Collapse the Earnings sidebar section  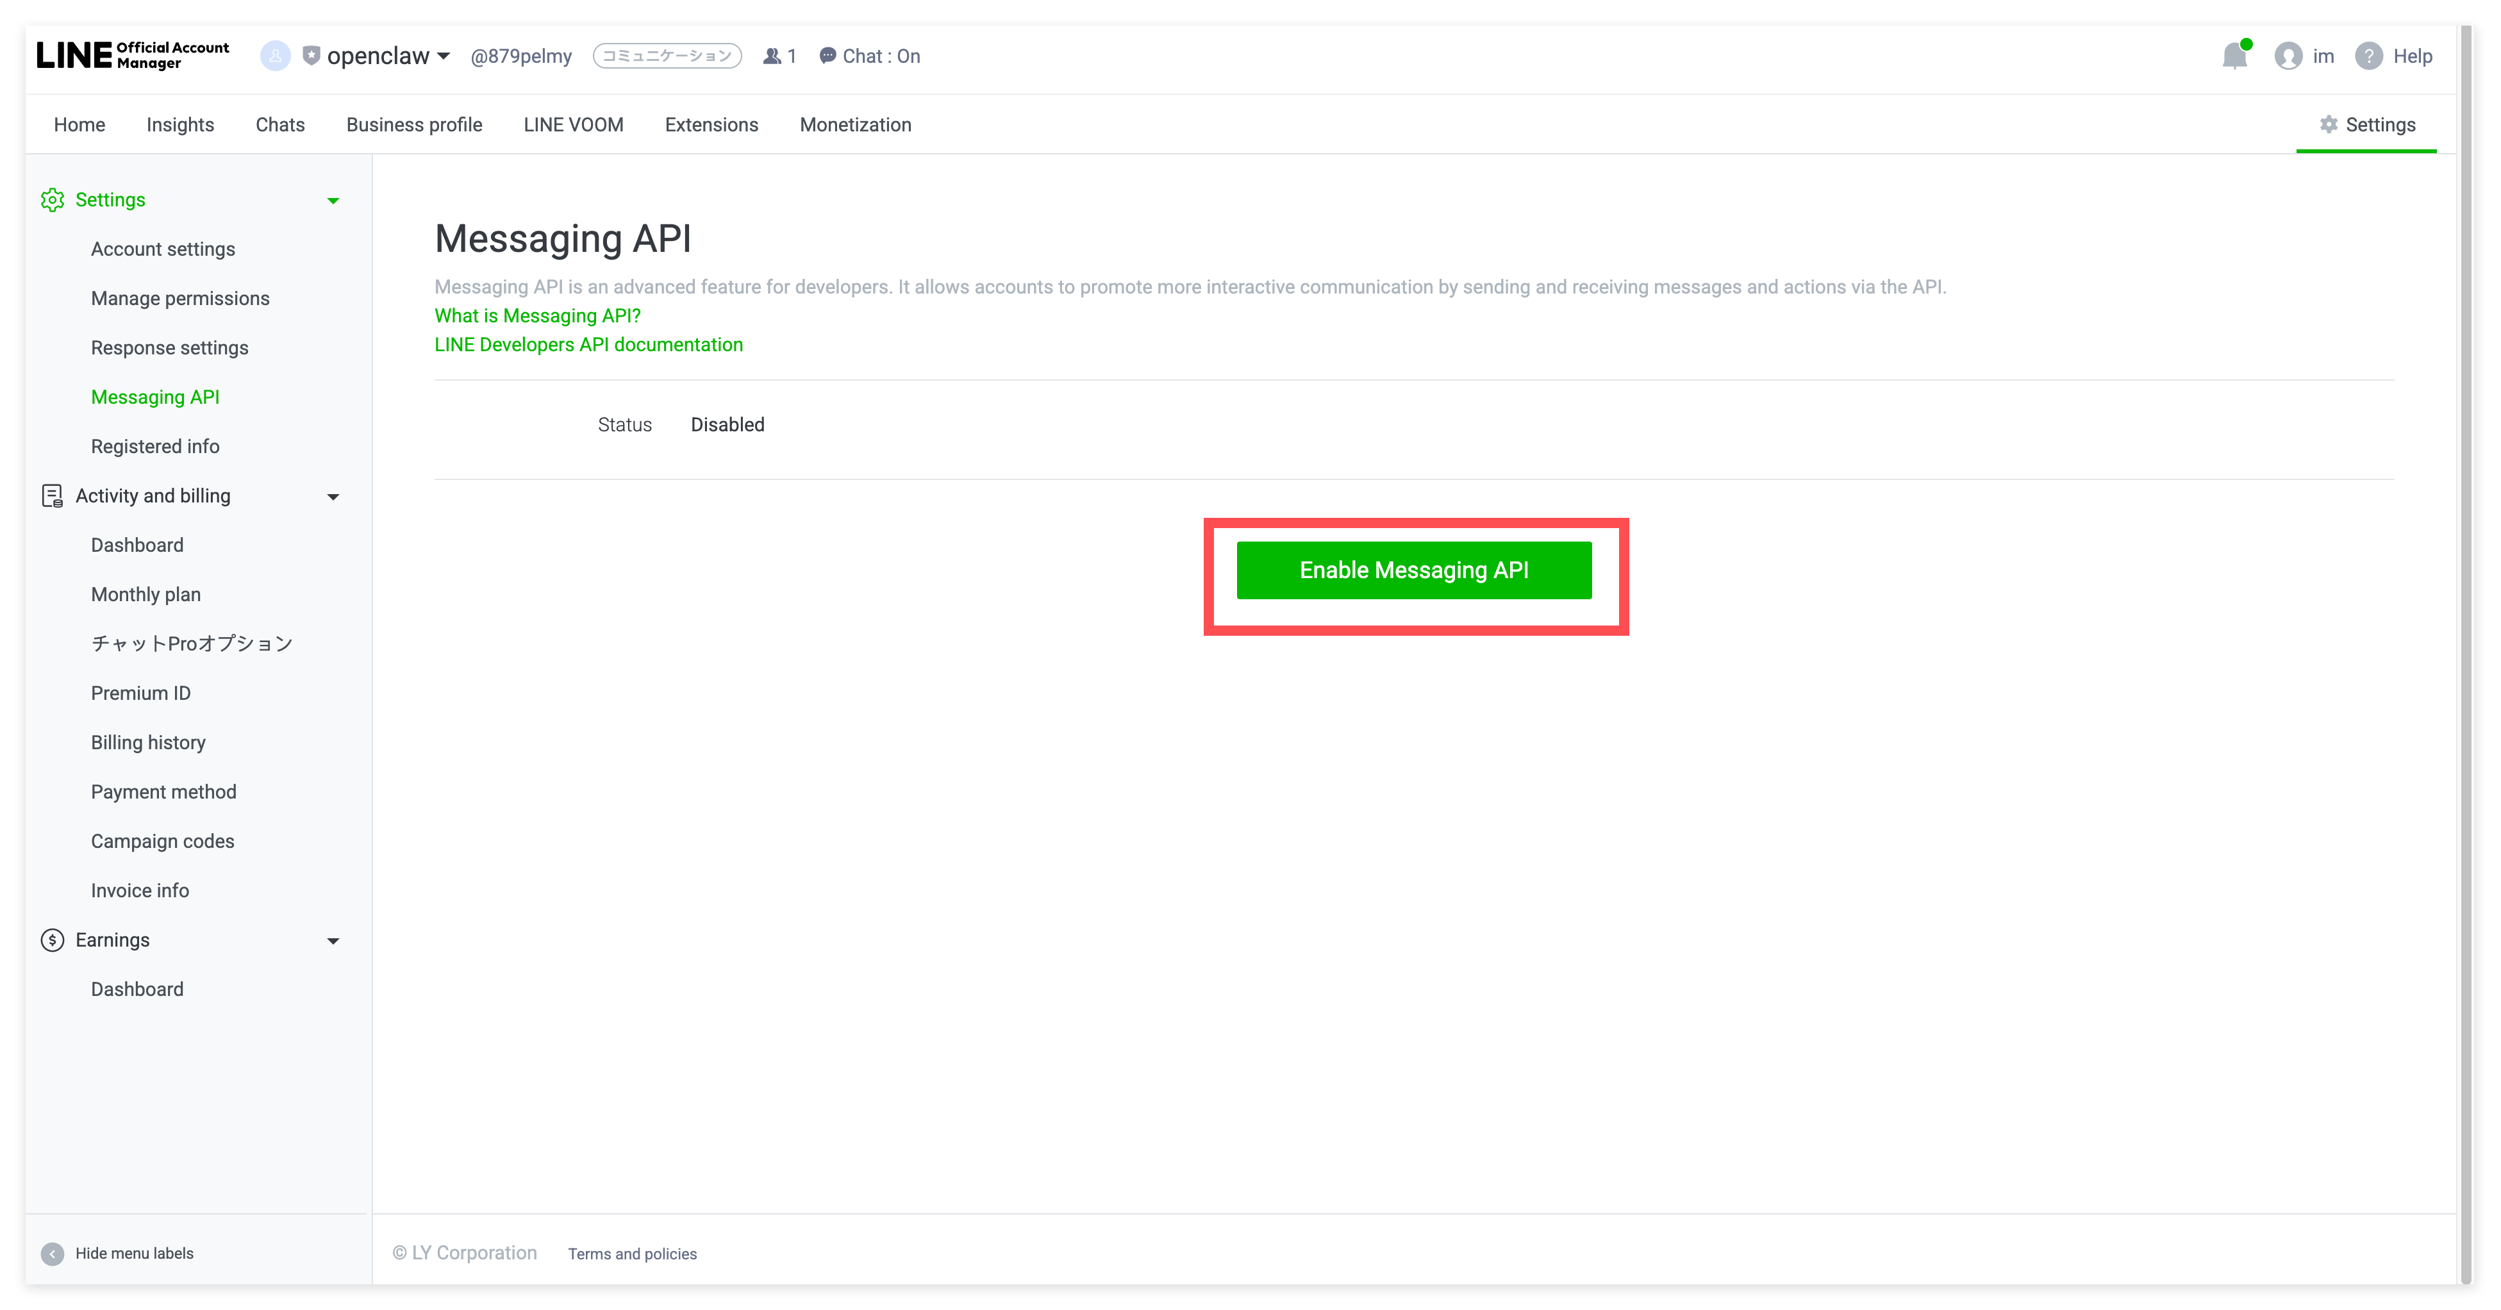(333, 941)
